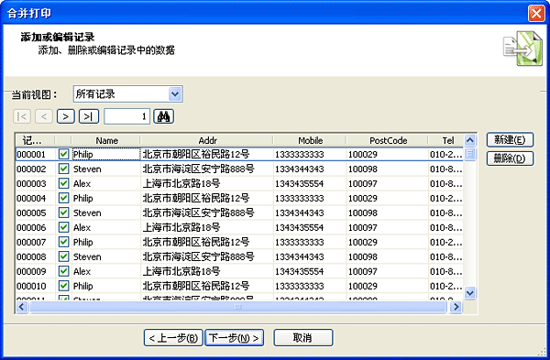Go to next record button
This screenshot has height=360, width=550.
66,116
